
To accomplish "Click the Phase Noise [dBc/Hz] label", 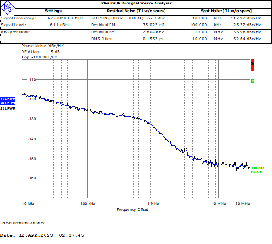I will pos(43,46).
